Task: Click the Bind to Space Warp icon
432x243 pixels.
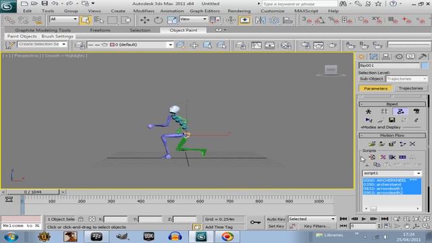Action: (37, 20)
